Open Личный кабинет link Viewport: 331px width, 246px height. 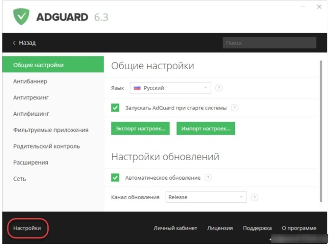coord(175,228)
